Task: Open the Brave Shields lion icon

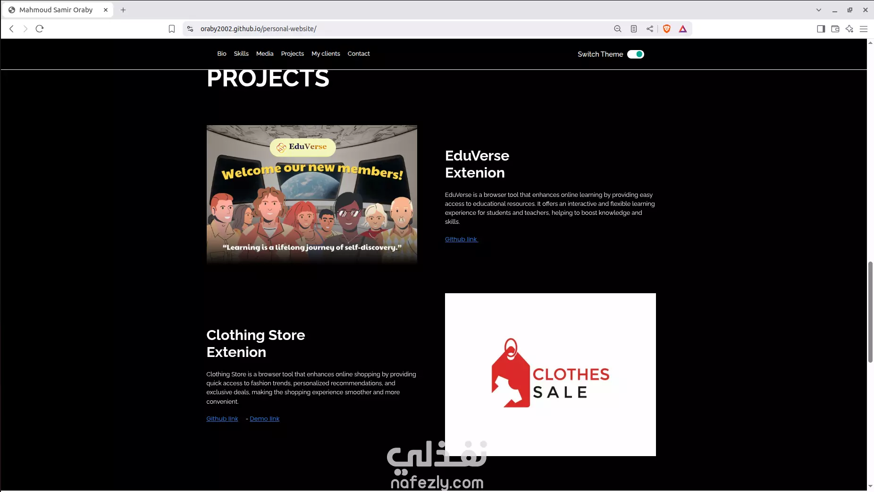Action: (x=667, y=29)
